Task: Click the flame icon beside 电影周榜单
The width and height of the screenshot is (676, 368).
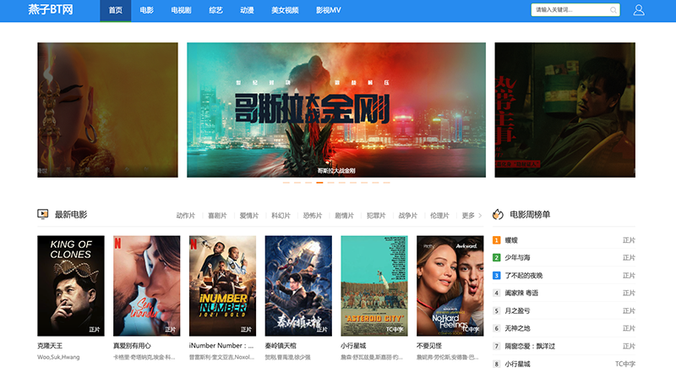Action: pyautogui.click(x=498, y=214)
